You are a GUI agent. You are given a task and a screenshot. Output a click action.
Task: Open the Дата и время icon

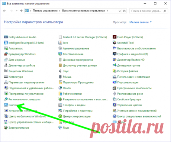(6, 60)
